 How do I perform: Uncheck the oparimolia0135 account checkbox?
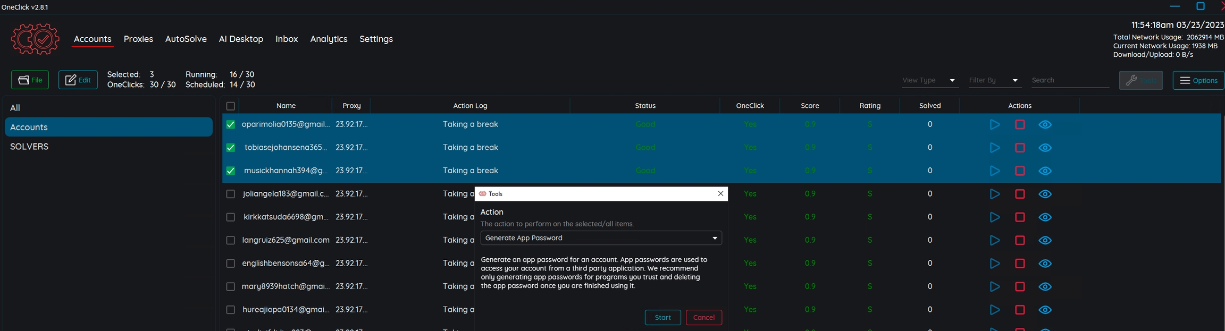(231, 125)
